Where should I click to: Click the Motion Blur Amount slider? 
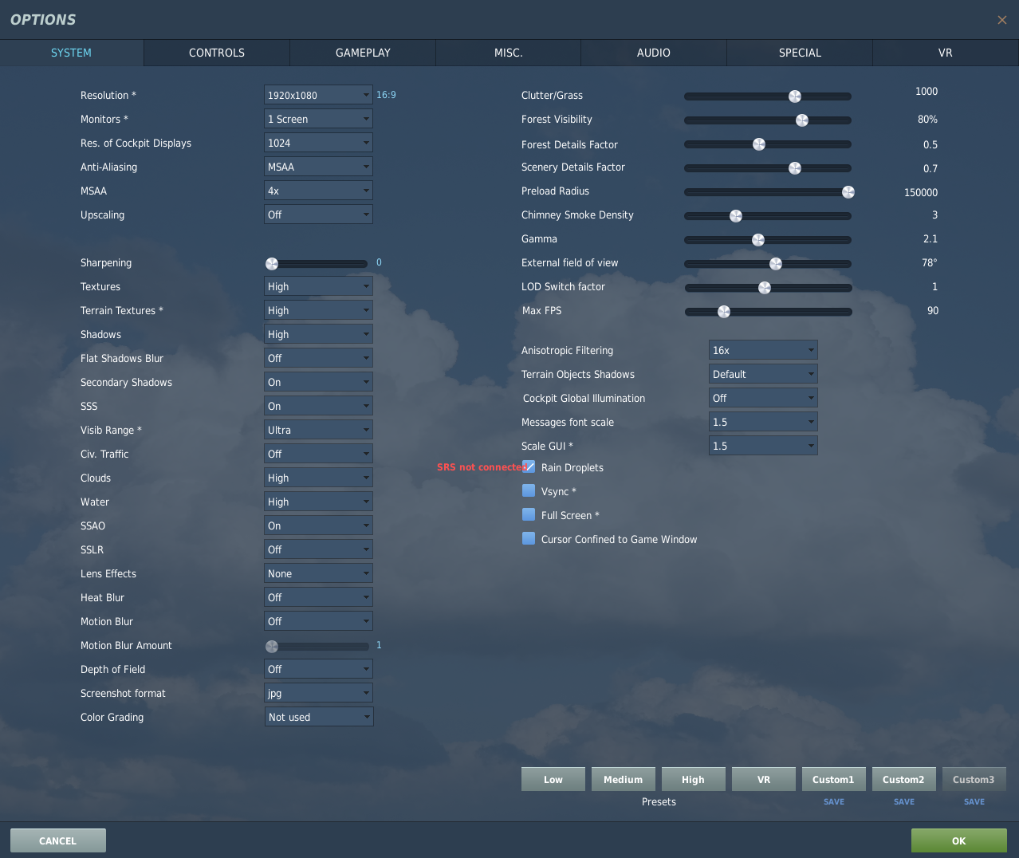click(317, 647)
